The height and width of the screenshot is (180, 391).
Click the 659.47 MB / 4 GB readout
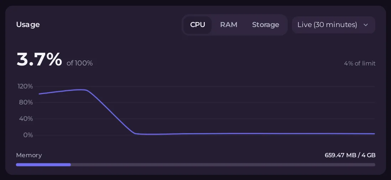pyautogui.click(x=350, y=155)
